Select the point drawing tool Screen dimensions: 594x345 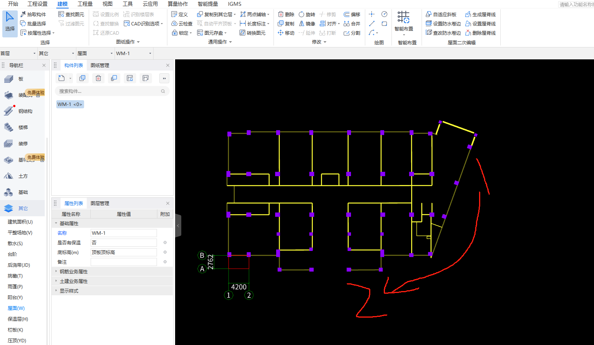(372, 14)
